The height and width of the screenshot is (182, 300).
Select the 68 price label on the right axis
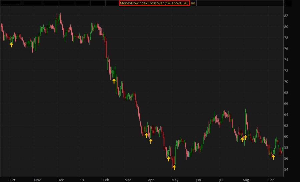click(286, 92)
